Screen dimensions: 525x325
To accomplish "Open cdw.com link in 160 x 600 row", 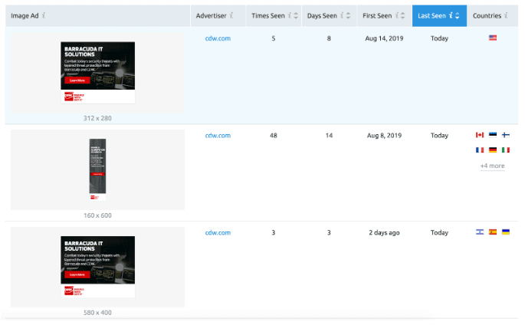I will (x=218, y=136).
